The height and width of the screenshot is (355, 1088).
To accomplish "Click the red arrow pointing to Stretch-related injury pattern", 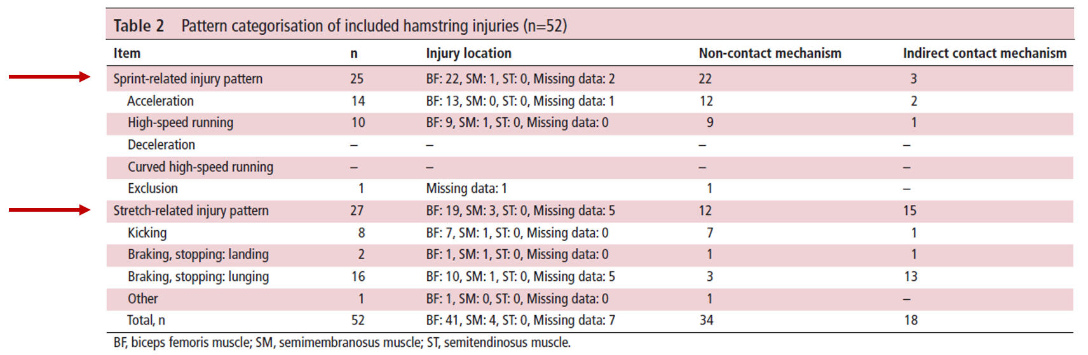I will pos(50,210).
